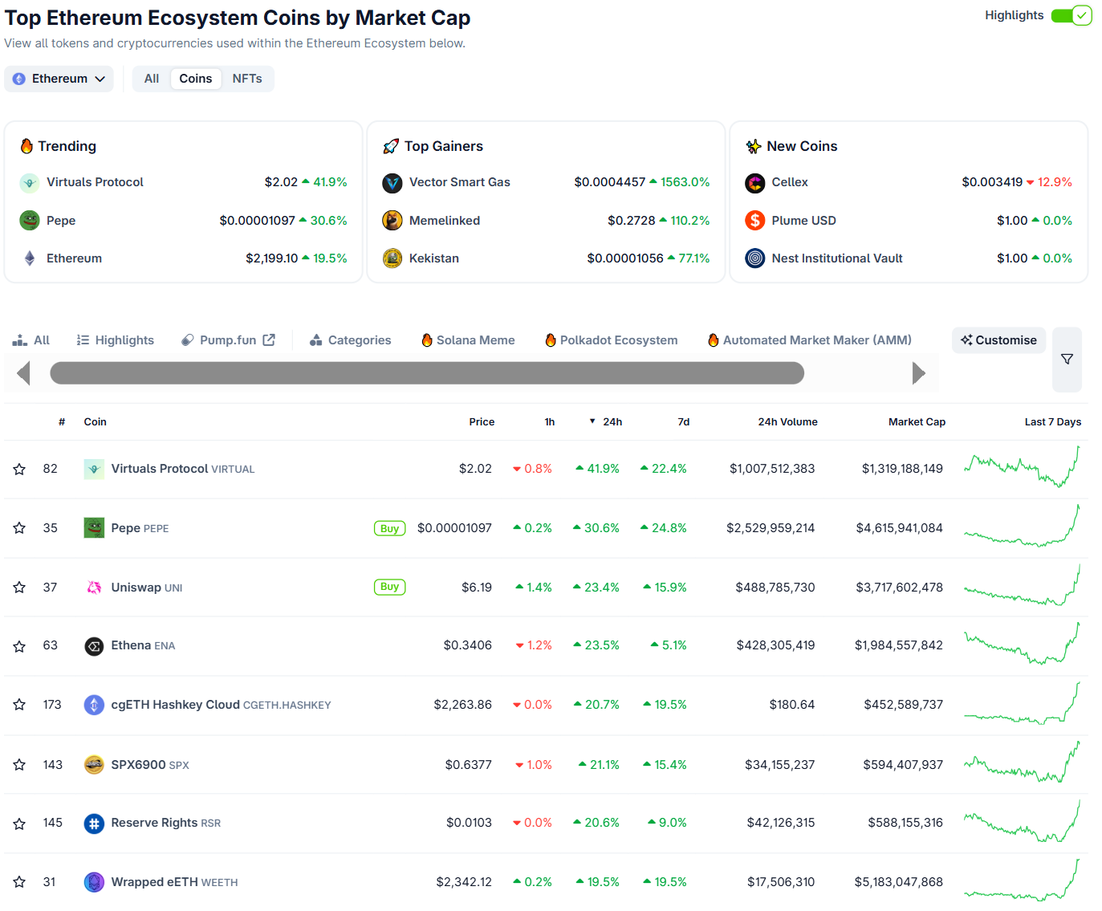Click the filter funnel icon
The width and height of the screenshot is (1102, 911).
coord(1067,360)
